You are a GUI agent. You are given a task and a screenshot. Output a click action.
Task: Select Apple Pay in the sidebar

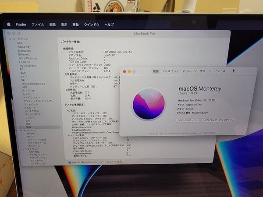click(24, 47)
